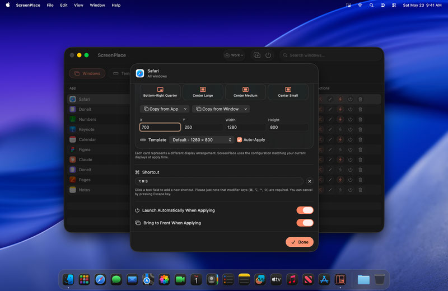Open the Template Default 1280 × 800 selector

click(202, 140)
